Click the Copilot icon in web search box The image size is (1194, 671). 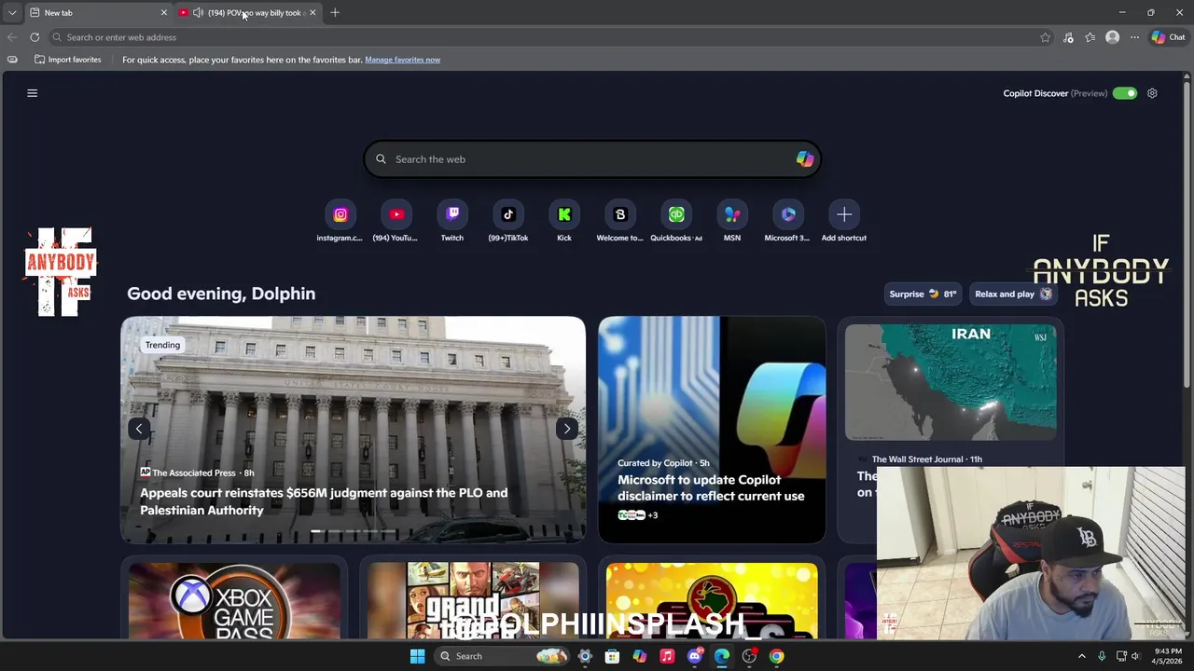tap(804, 159)
